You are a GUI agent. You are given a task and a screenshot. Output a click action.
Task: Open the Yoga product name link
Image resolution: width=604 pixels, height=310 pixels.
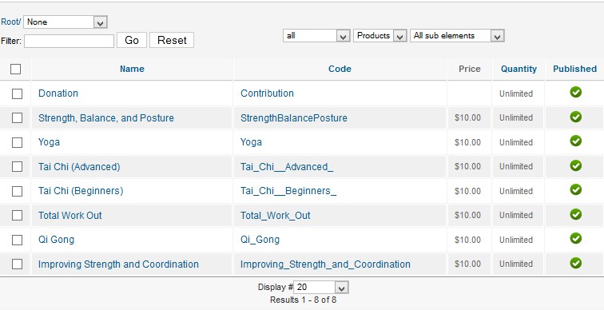coord(49,142)
